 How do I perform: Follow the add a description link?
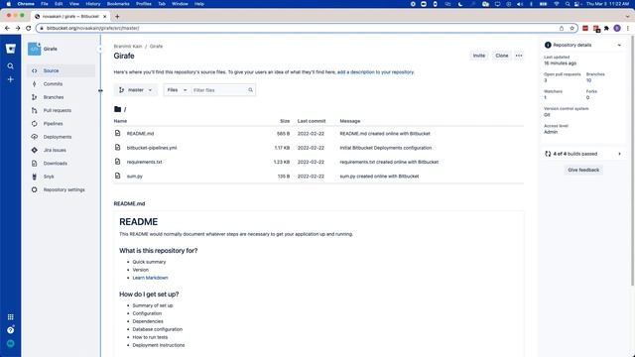click(375, 72)
